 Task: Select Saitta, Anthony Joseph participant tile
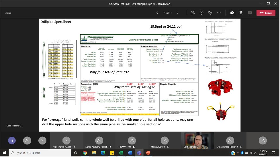click(99, 141)
